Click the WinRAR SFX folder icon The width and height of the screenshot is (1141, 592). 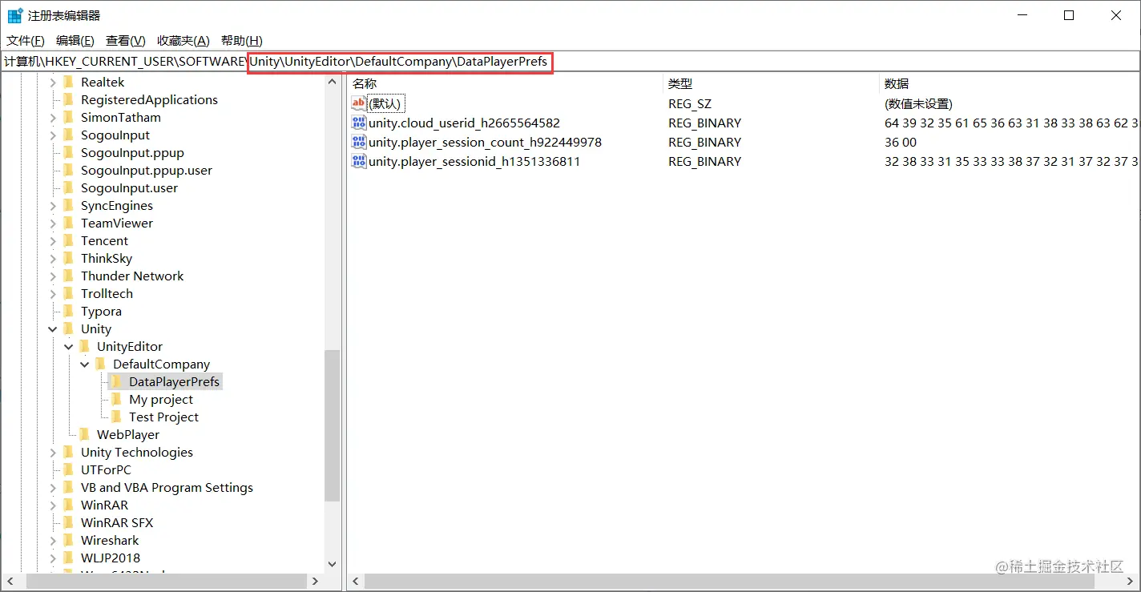68,523
